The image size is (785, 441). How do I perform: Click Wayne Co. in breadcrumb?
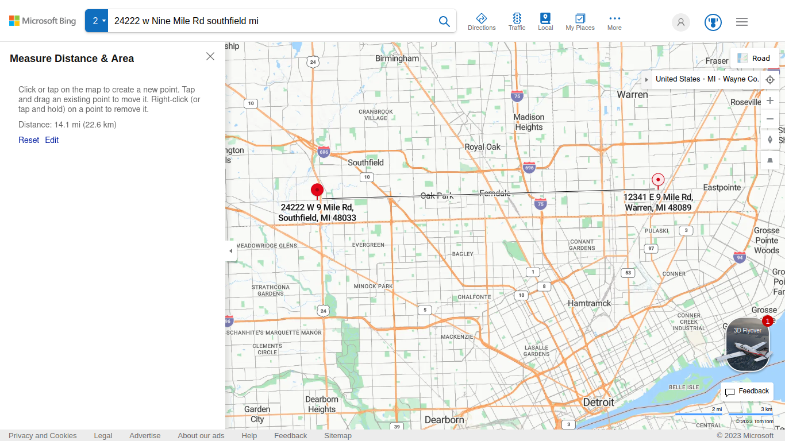coord(741,79)
